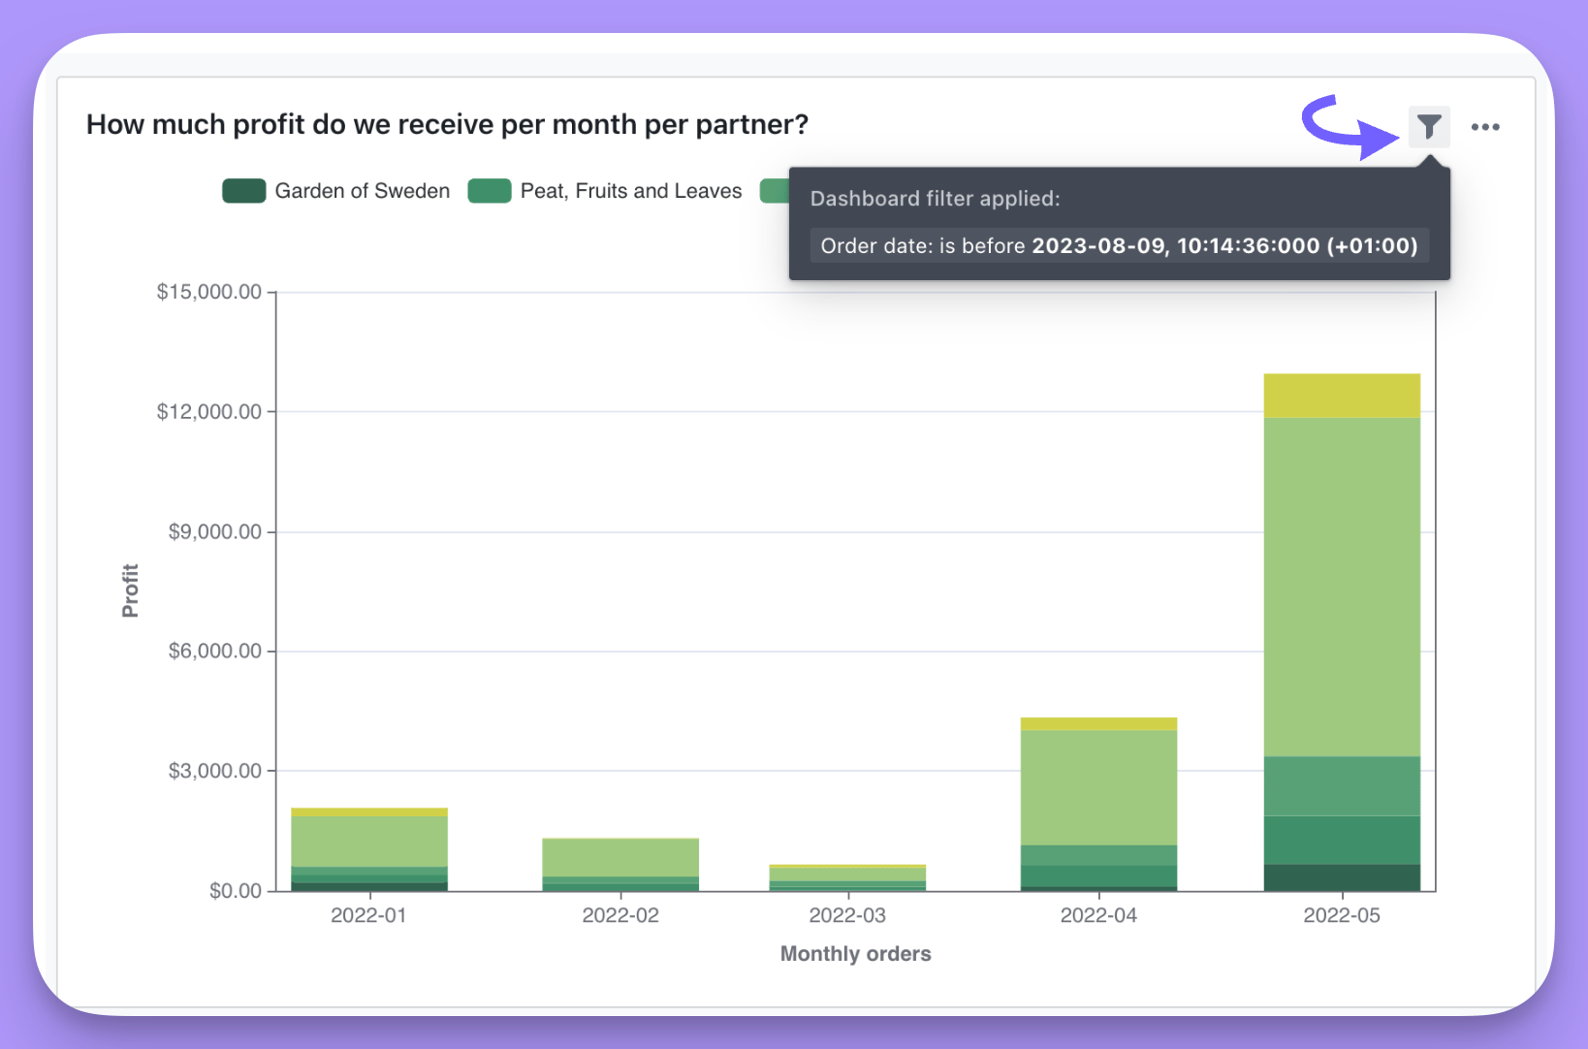Screen dimensions: 1588x1049
Task: Select the light green segment of 2022-01 bar
Action: point(369,842)
